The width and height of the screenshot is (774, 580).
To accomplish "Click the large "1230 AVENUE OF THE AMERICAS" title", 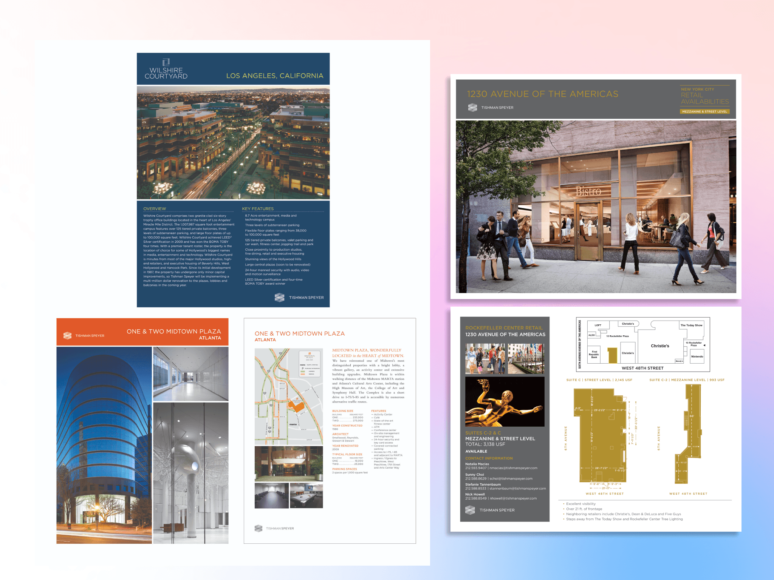I will click(x=543, y=94).
